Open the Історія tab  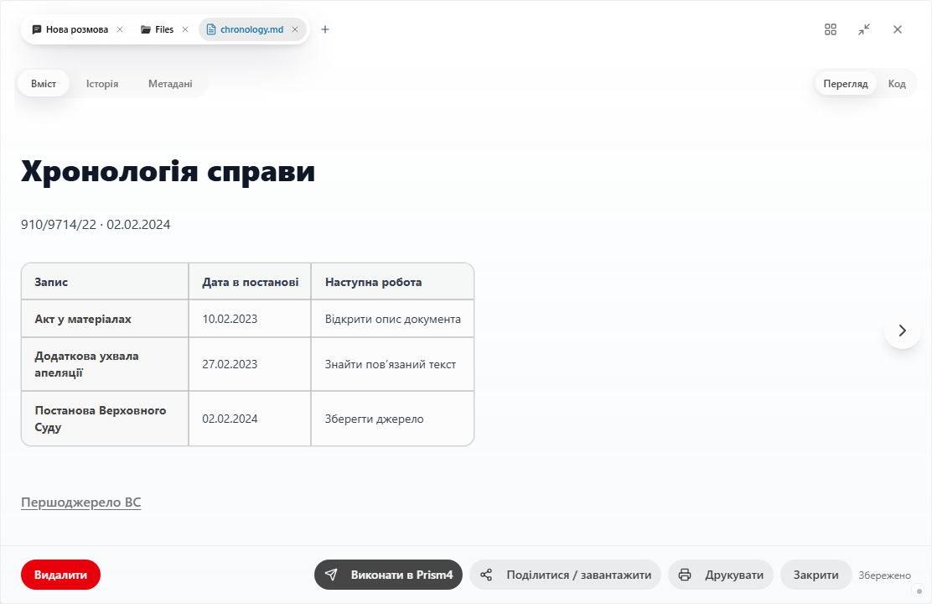coord(102,83)
